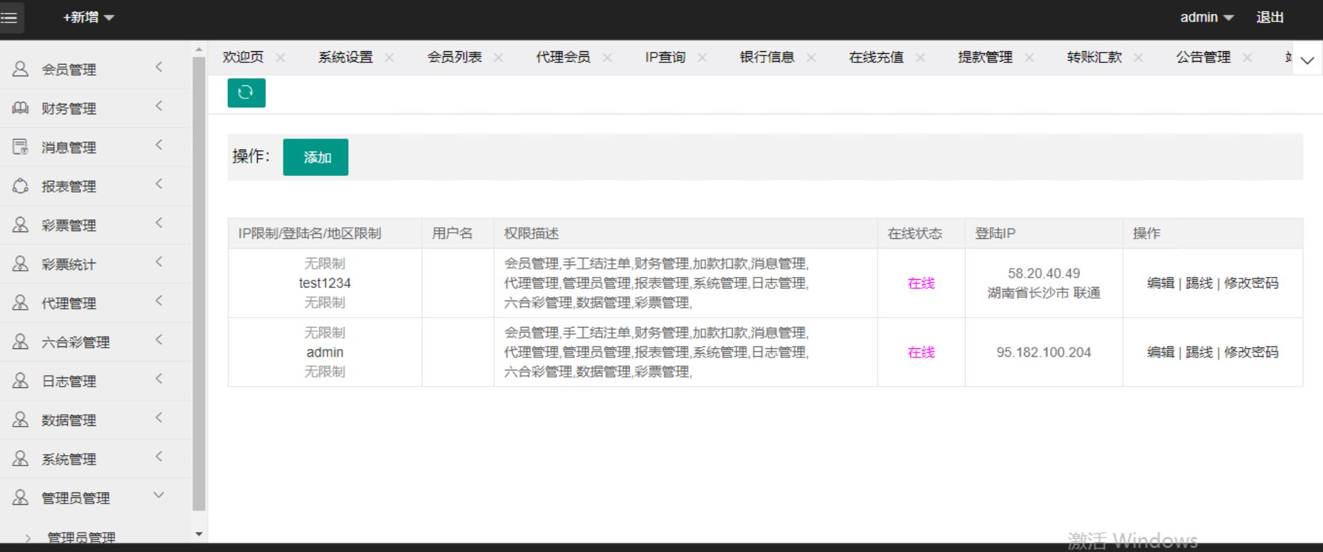Click 编辑 for the test1234 row

coord(1160,283)
